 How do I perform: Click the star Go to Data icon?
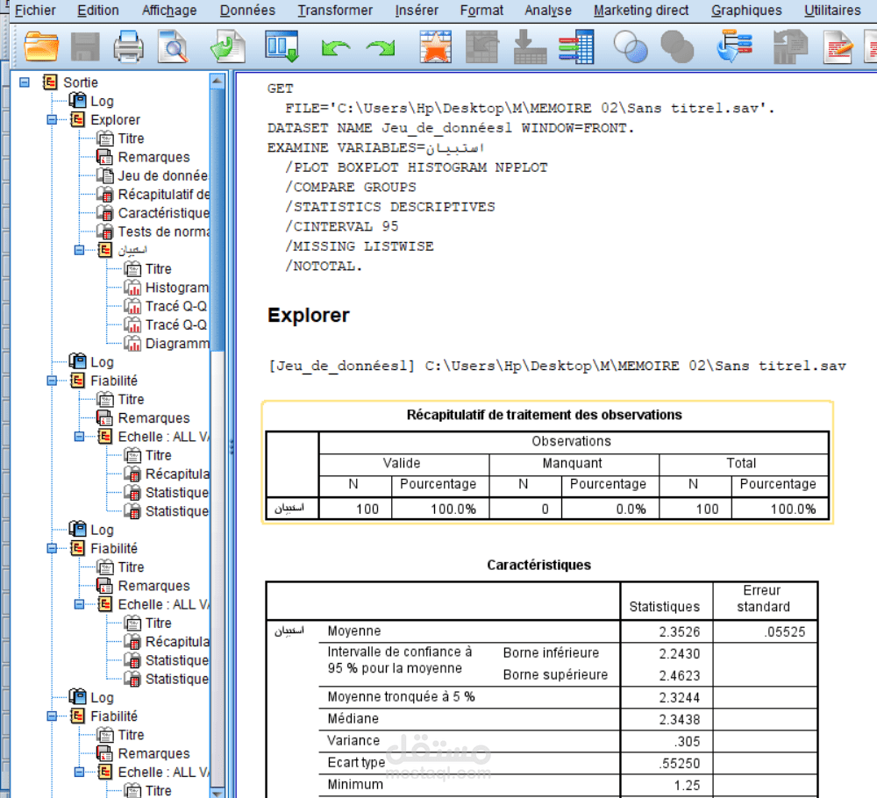(436, 46)
